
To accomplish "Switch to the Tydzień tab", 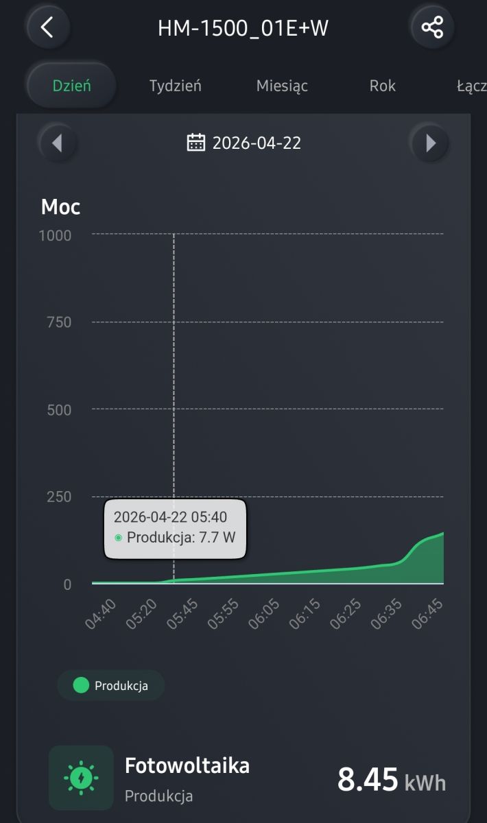I will coord(176,86).
